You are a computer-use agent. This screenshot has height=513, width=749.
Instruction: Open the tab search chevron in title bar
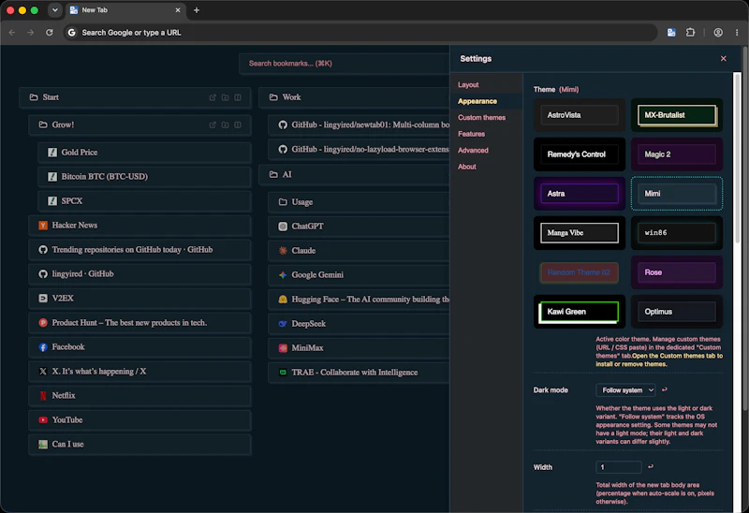point(55,10)
